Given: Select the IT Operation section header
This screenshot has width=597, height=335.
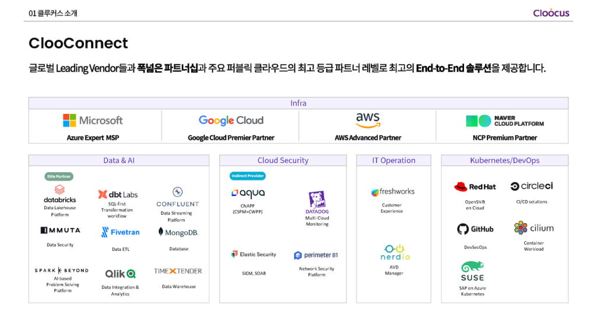Looking at the screenshot, I should tap(394, 161).
